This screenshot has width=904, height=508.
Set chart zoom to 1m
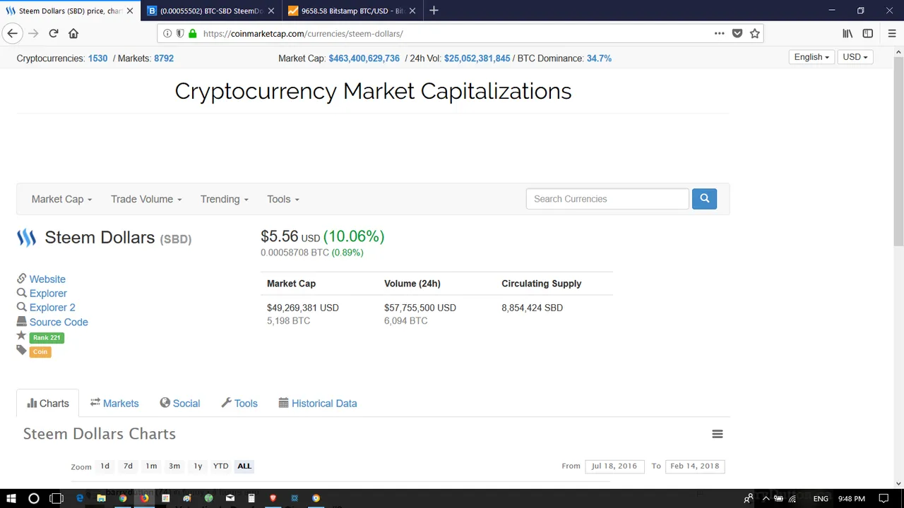click(x=151, y=466)
